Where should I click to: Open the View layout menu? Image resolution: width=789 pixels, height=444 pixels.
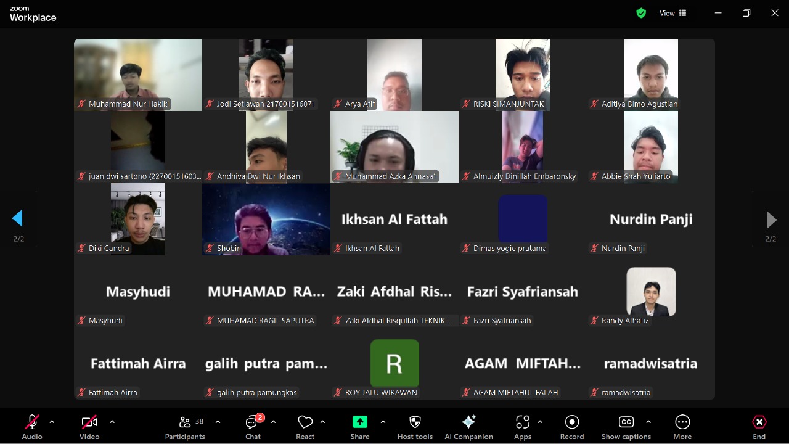click(x=673, y=13)
